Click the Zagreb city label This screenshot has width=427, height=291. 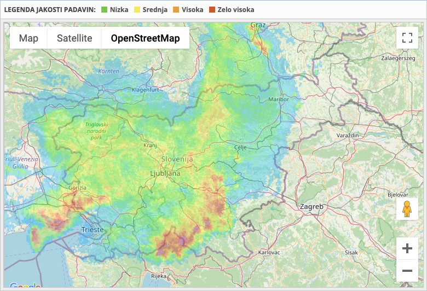click(311, 207)
